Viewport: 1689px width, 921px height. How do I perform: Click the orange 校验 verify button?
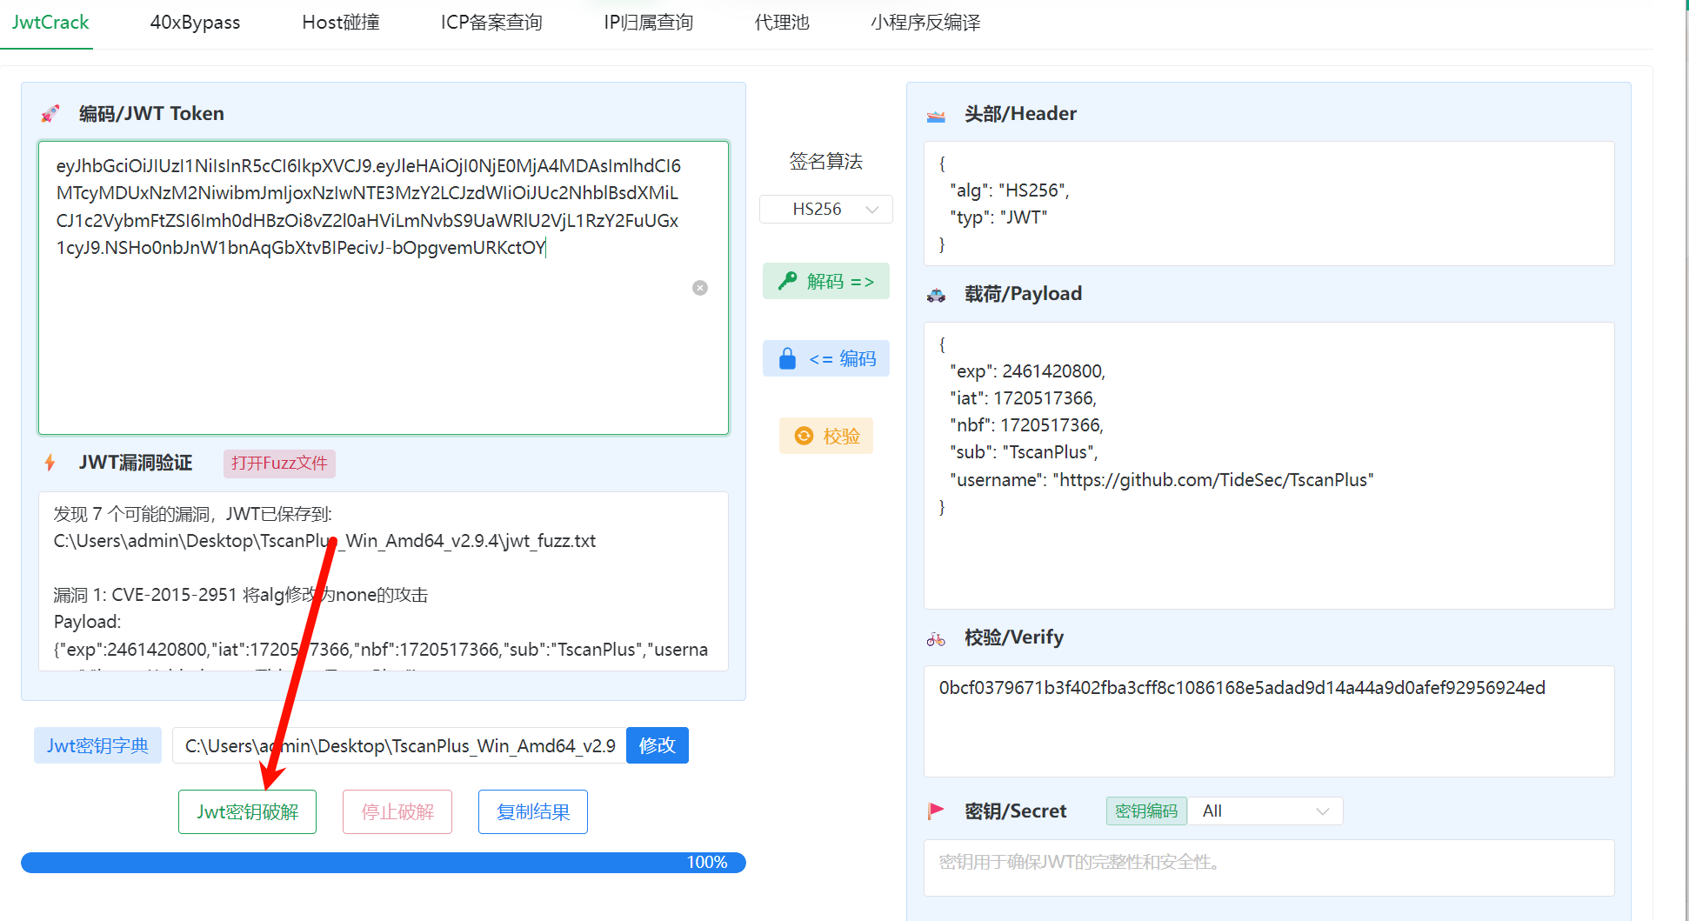tap(826, 436)
